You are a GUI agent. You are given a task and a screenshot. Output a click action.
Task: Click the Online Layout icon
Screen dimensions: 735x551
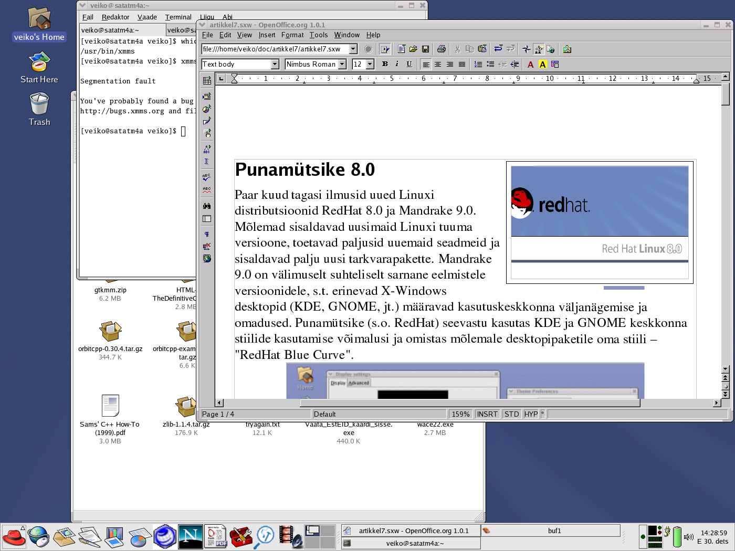[x=207, y=258]
